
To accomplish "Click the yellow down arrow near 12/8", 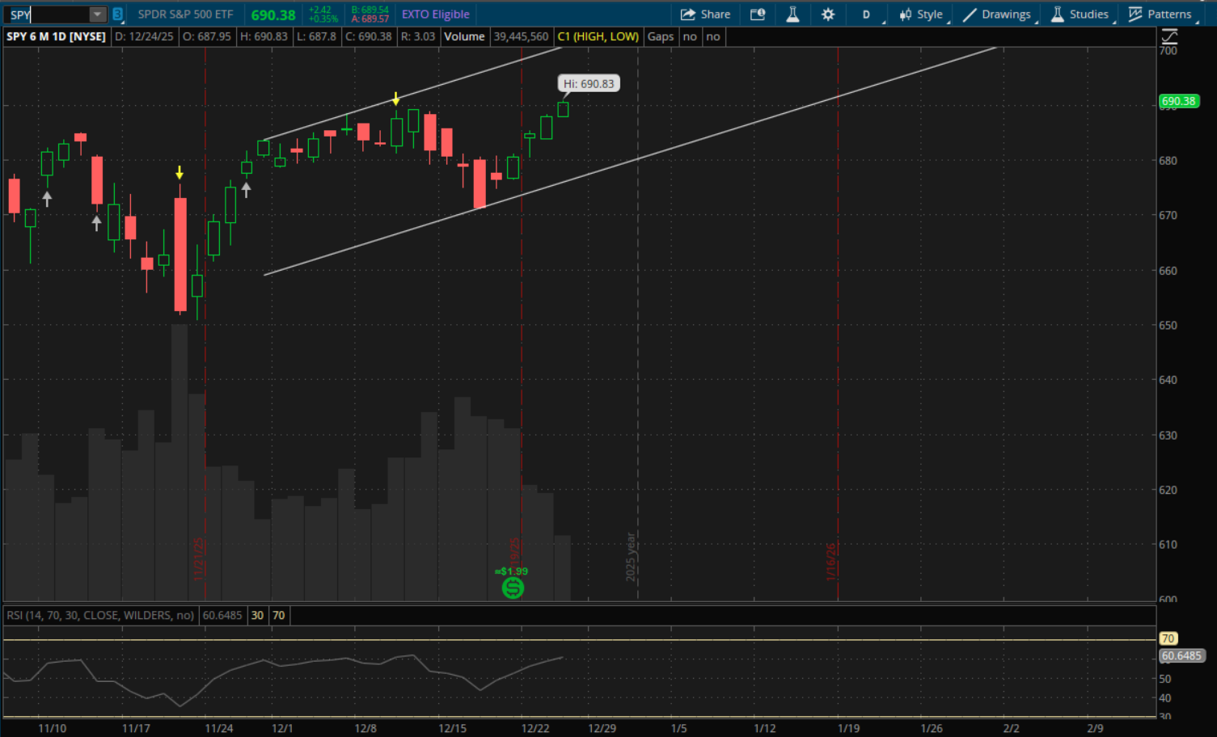I will pos(395,99).
